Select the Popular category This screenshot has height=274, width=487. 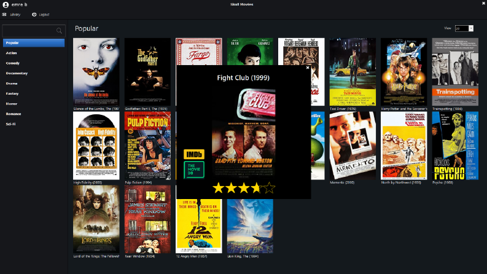click(34, 43)
